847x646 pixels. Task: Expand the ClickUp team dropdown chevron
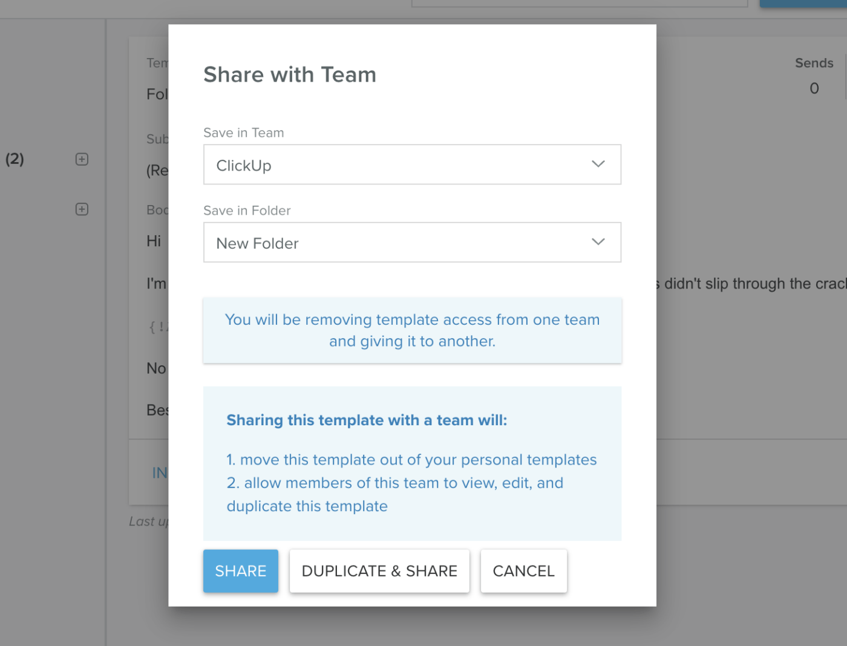pos(598,164)
